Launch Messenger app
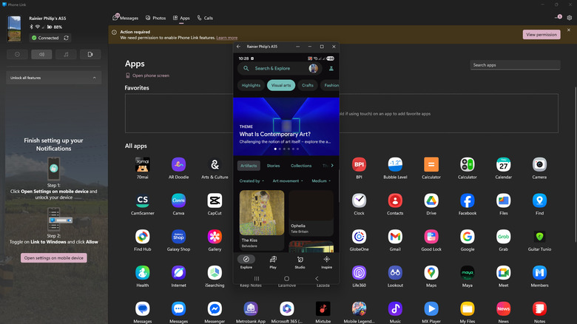577x324 pixels. pos(215,309)
